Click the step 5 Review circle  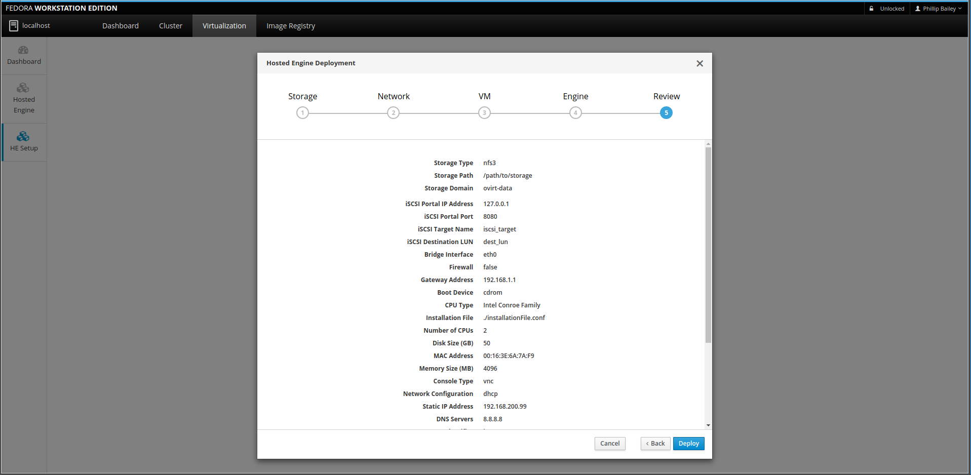click(x=666, y=113)
